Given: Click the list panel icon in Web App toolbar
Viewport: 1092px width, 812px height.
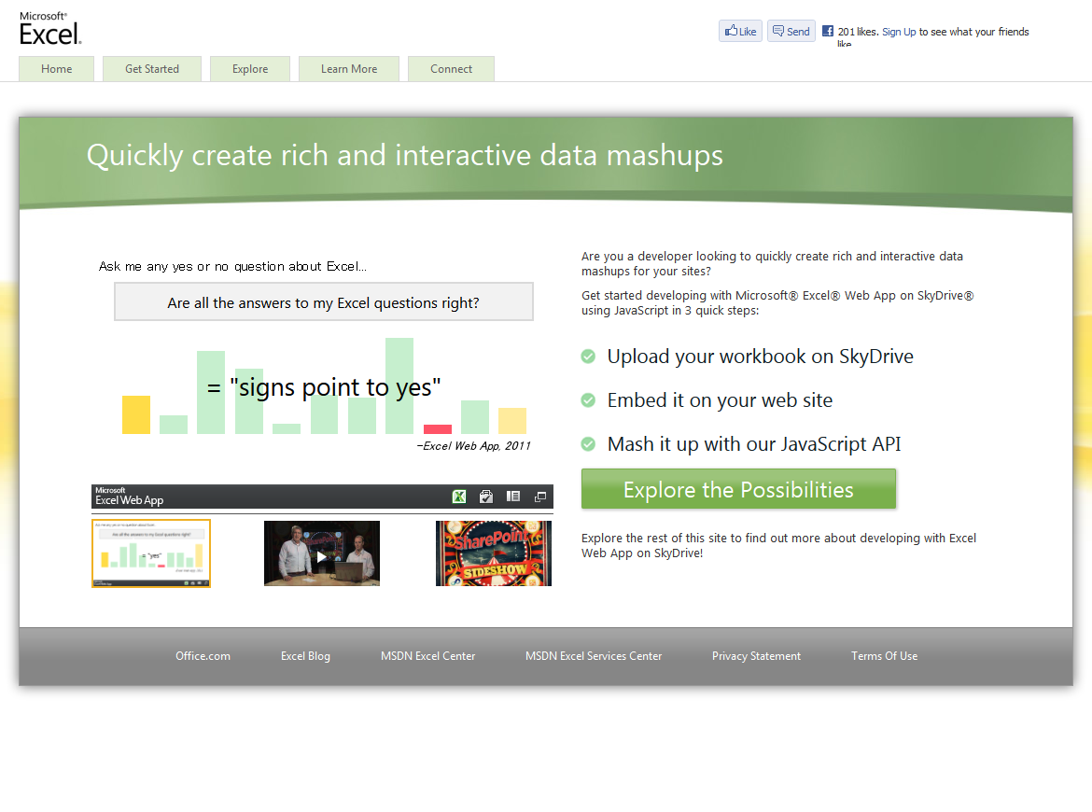Looking at the screenshot, I should click(513, 497).
